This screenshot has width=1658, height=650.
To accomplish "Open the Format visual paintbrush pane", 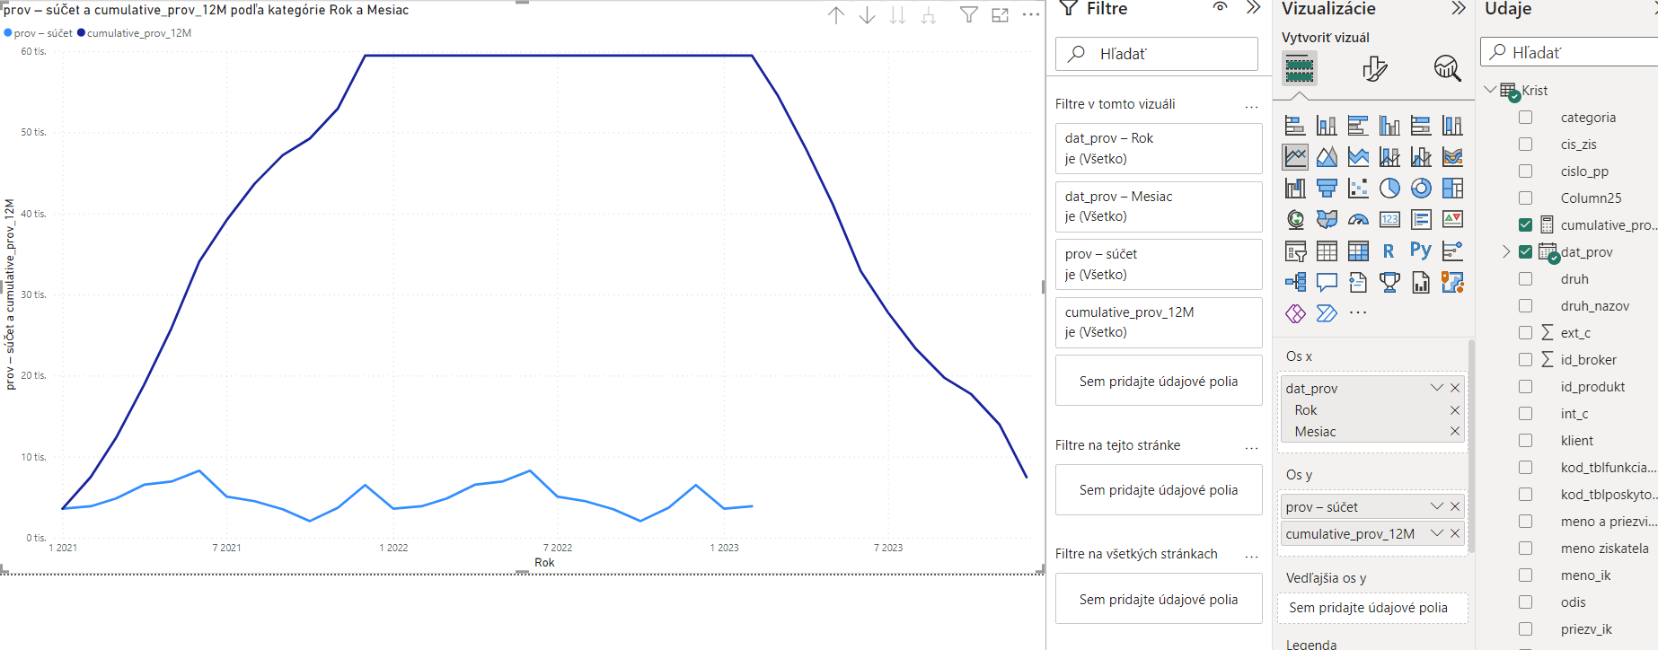I will click(x=1374, y=69).
